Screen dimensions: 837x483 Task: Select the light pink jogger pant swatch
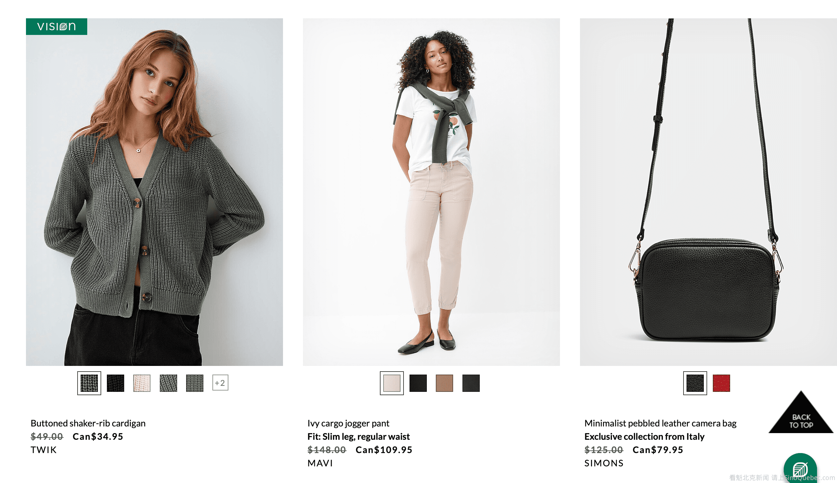[392, 383]
